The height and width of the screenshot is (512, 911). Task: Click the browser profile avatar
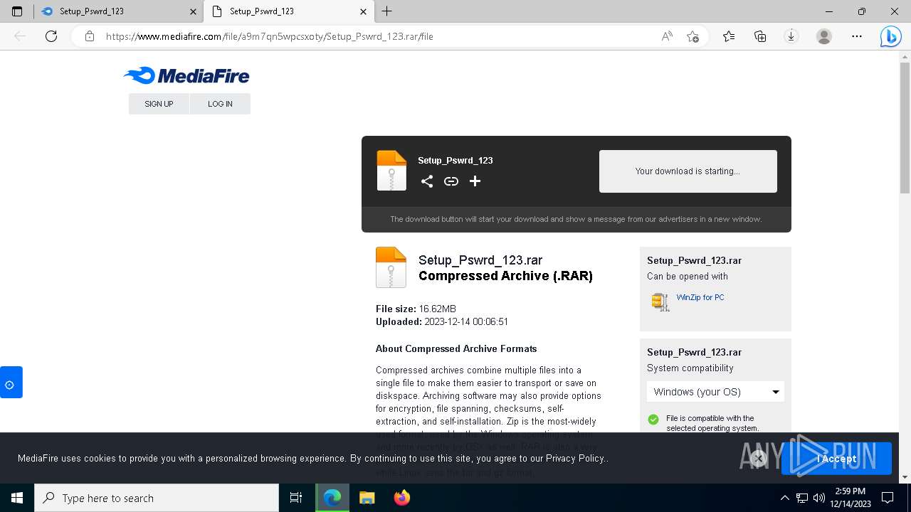[824, 36]
